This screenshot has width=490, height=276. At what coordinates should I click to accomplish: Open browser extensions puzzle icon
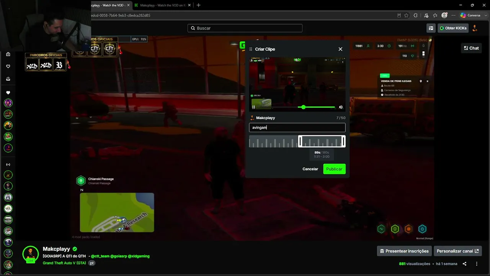[x=416, y=15]
